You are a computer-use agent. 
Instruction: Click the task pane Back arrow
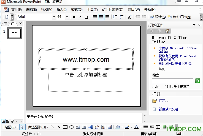151,31
